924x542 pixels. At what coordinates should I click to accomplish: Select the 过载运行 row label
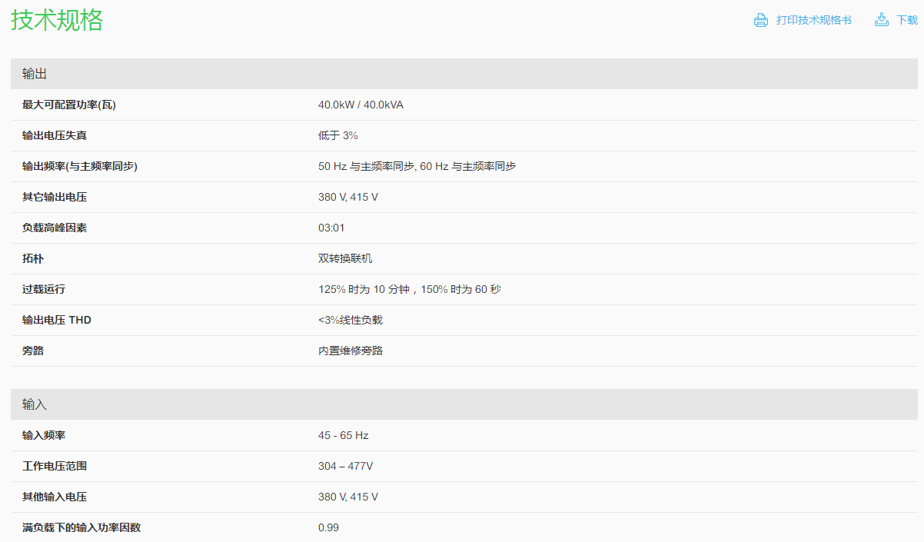(44, 289)
